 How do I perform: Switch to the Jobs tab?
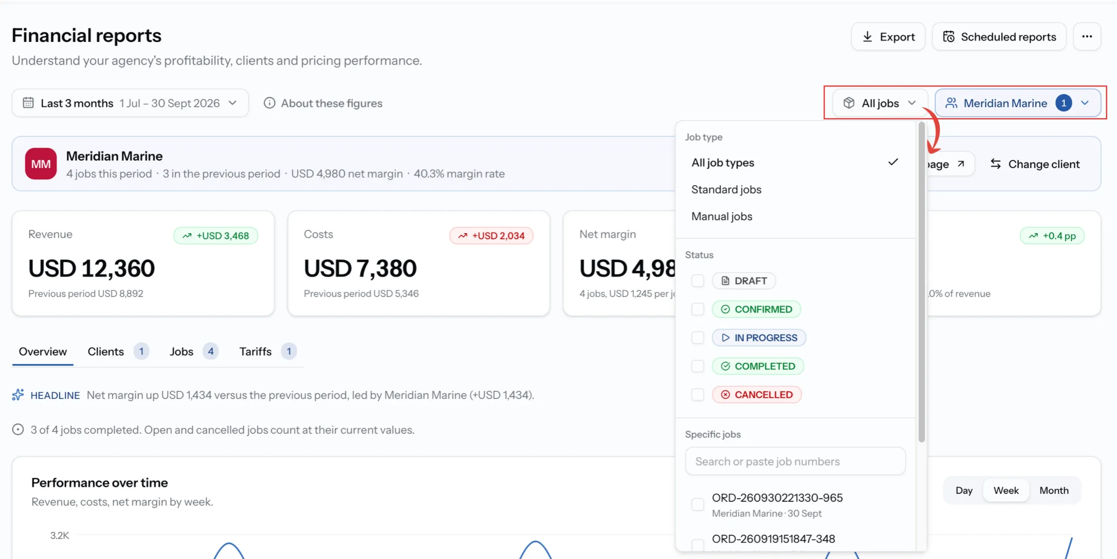(x=193, y=351)
